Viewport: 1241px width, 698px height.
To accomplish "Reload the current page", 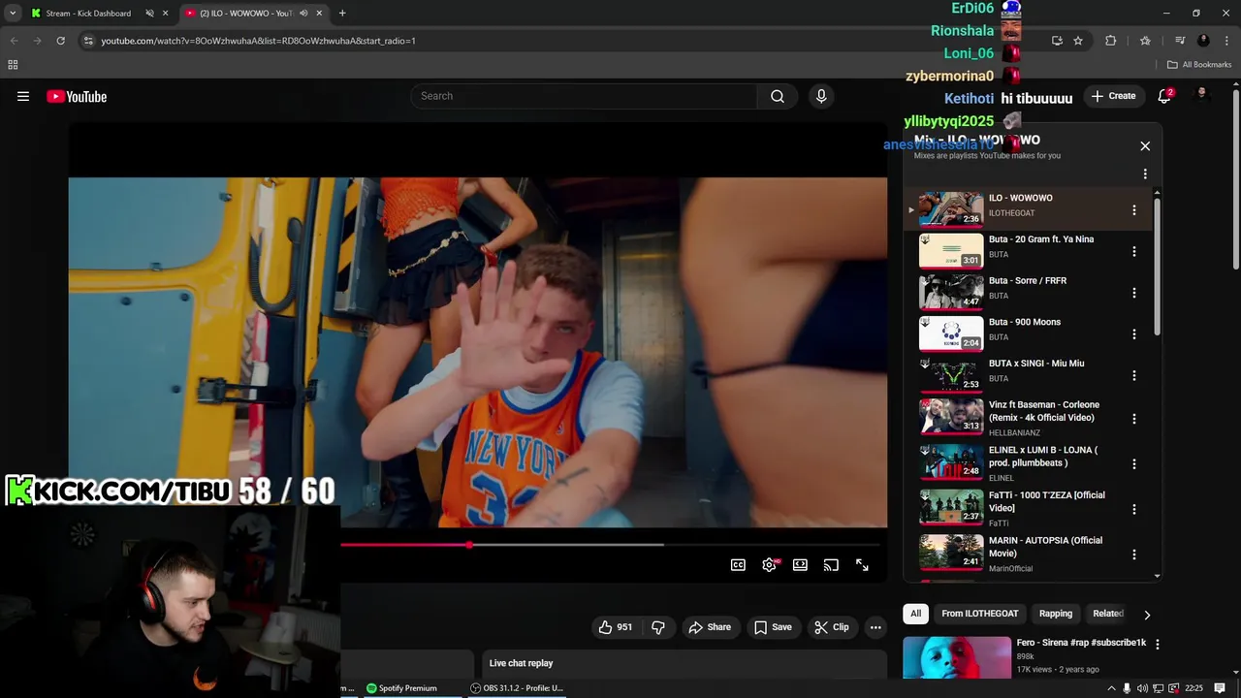I will tap(60, 41).
